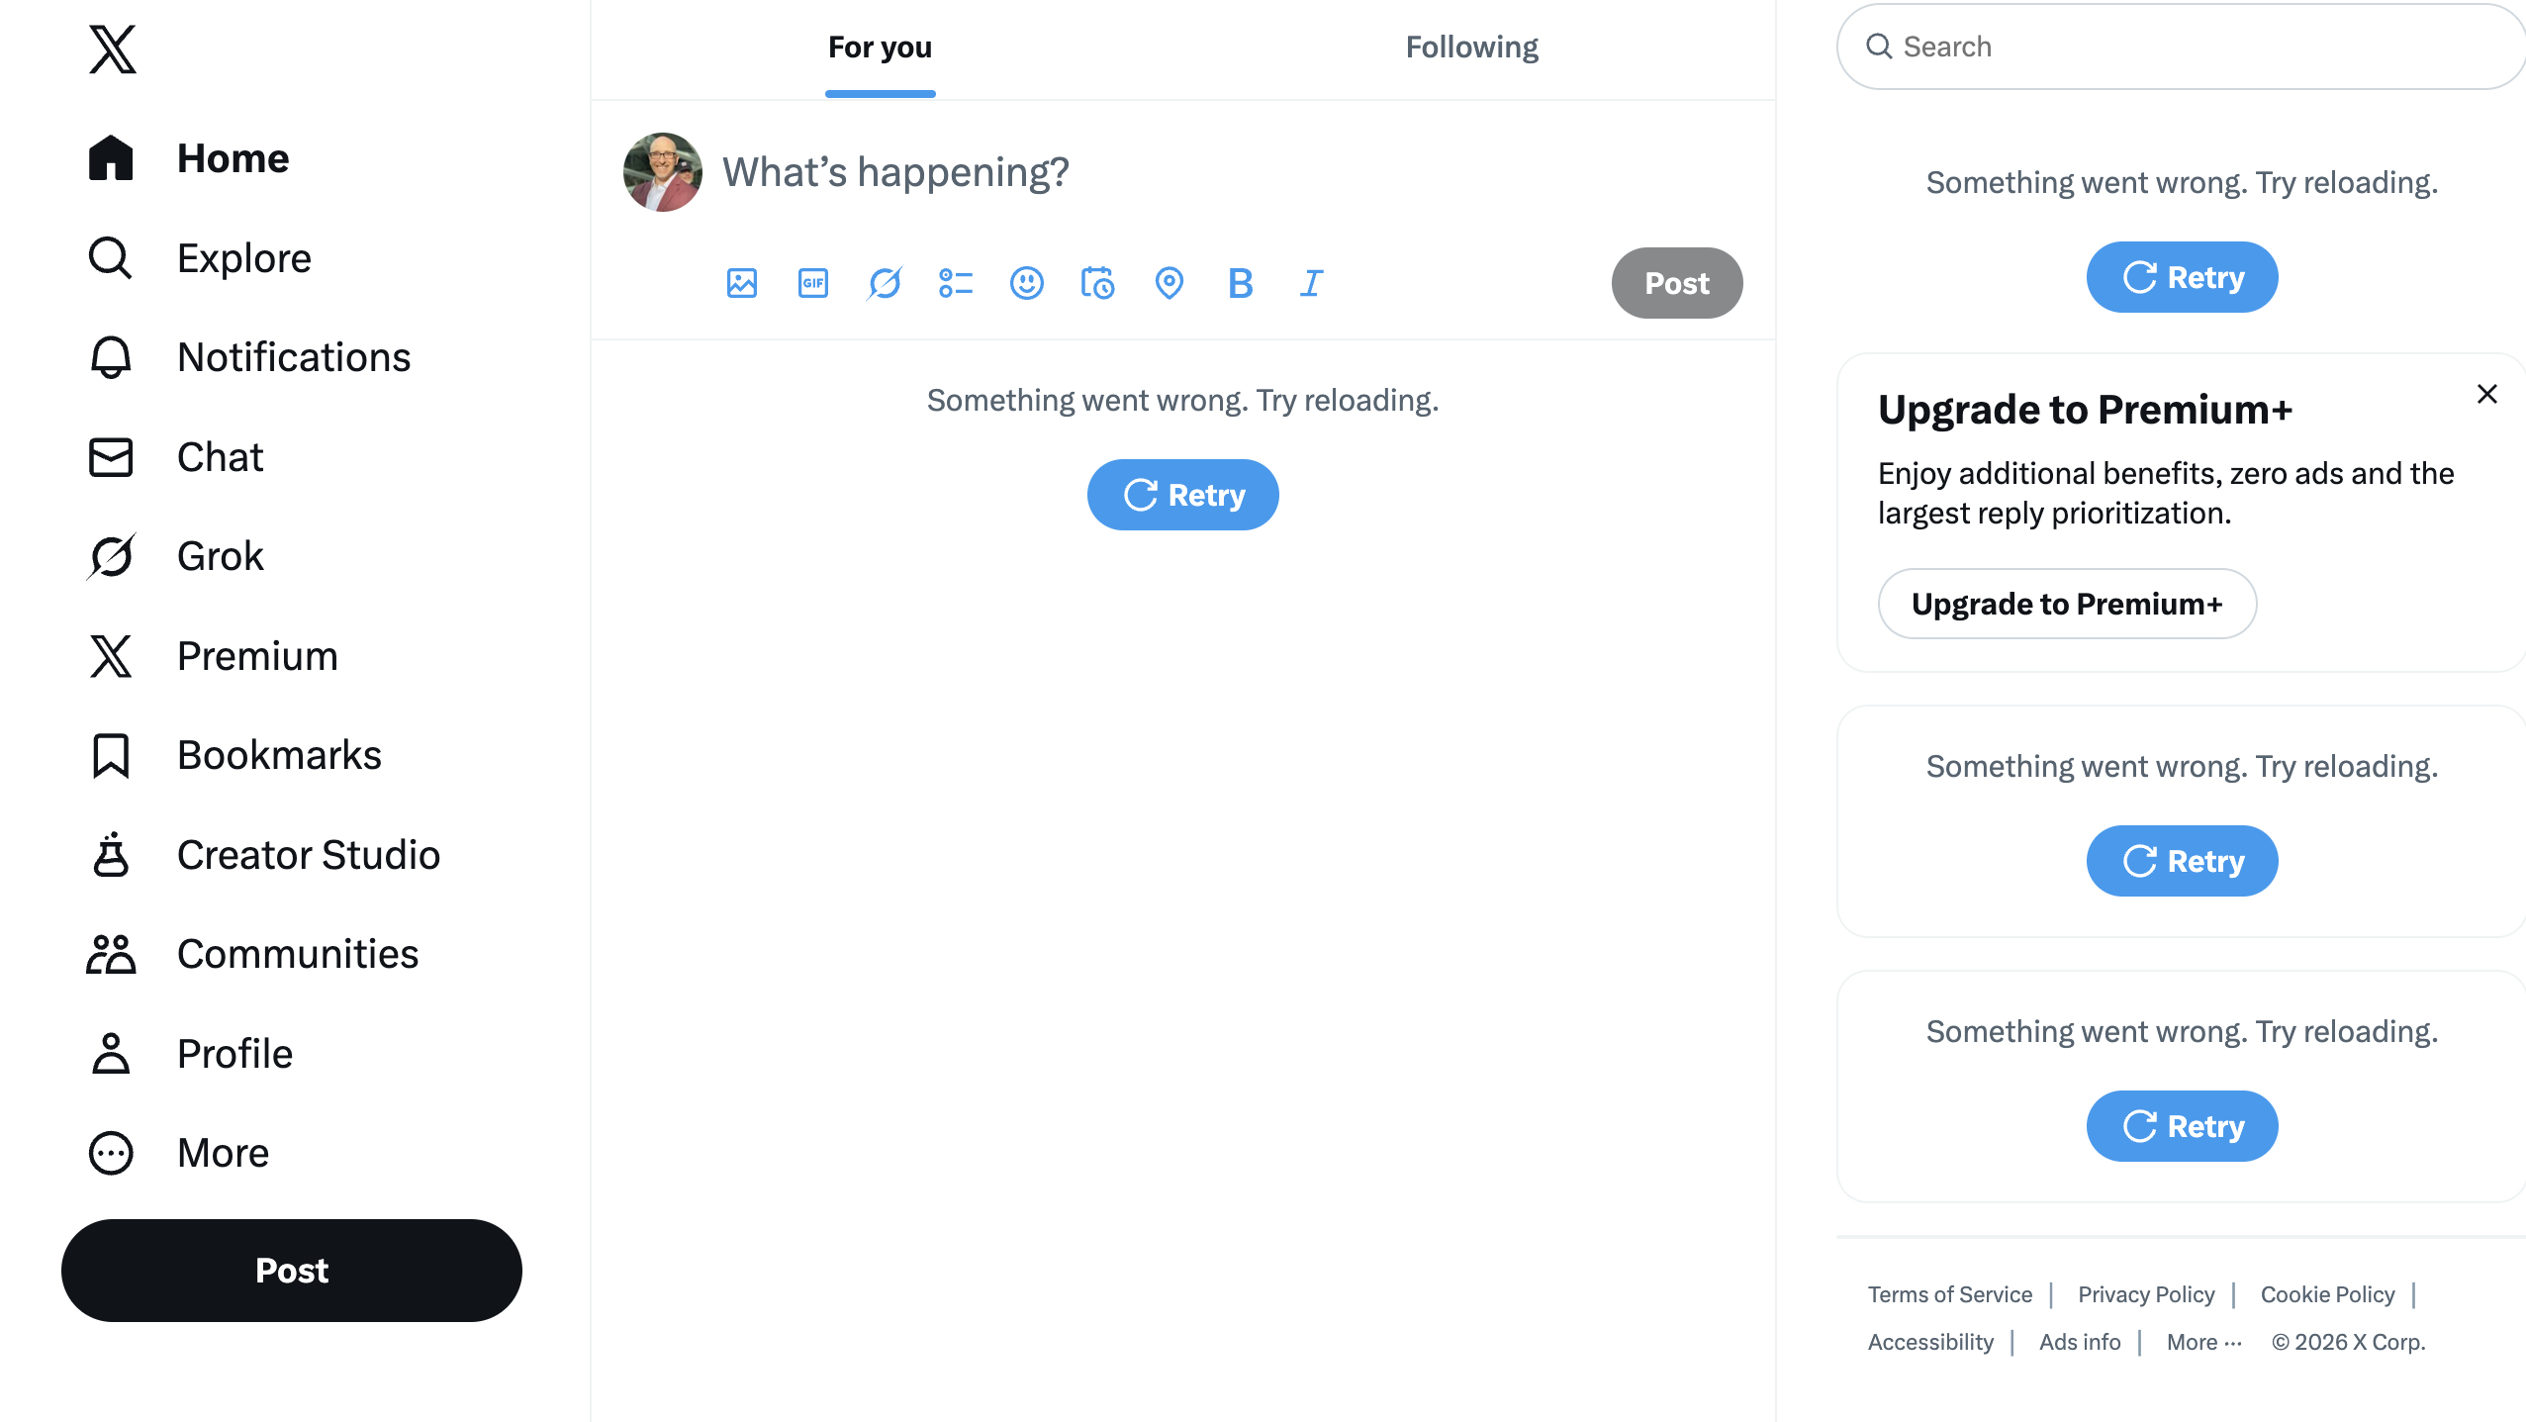
Task: Click Retry in the main timeline
Action: coord(1182,495)
